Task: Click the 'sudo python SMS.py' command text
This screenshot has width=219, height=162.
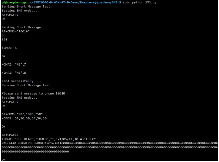Action: pyautogui.click(x=139, y=2)
